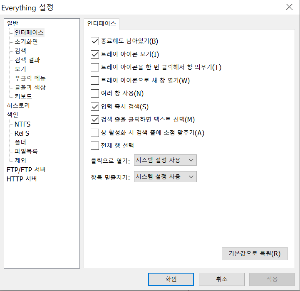Open 글꼴과 색상 settings page
This screenshot has height=291, width=300.
click(x=30, y=87)
